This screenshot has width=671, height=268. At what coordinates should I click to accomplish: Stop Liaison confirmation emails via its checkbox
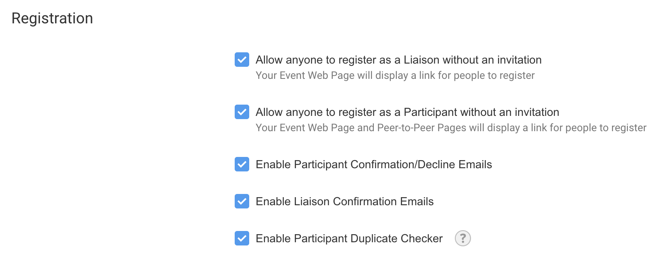tap(242, 202)
